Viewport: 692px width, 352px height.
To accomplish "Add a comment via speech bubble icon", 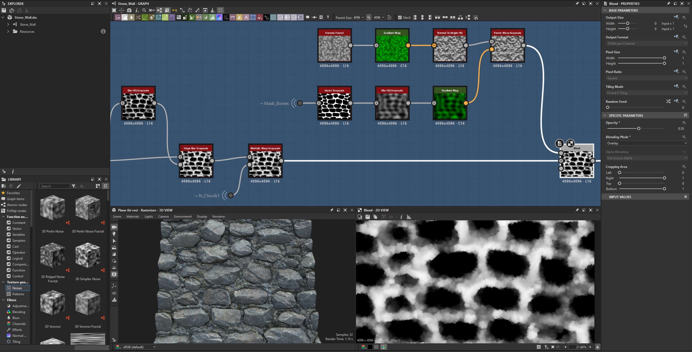I will 308,17.
